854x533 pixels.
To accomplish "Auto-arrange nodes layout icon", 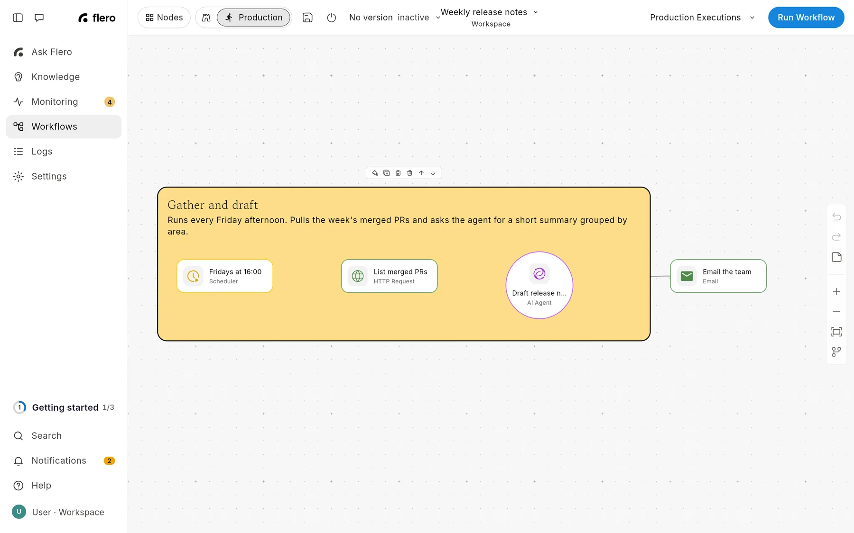I will pos(836,352).
